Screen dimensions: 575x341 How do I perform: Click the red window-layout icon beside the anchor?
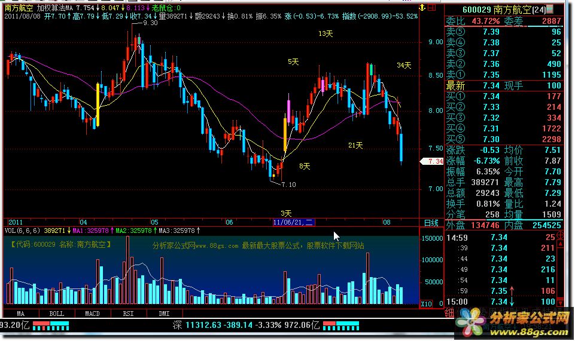[x=431, y=7]
